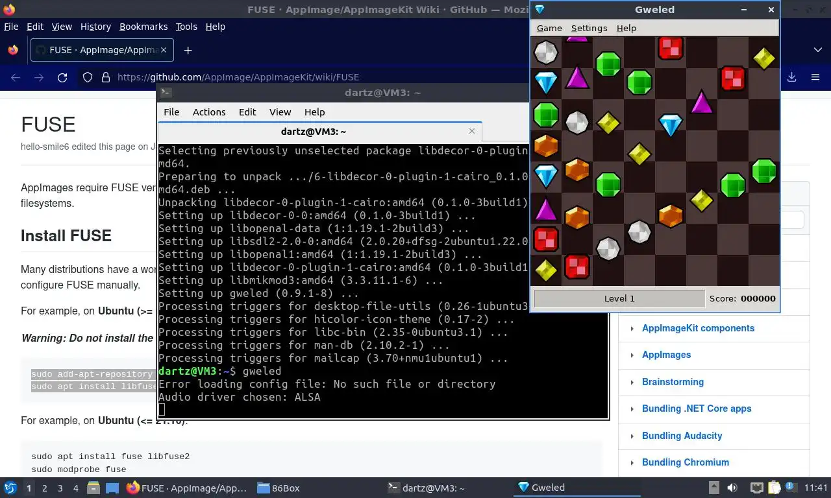The height and width of the screenshot is (498, 831).
Task: Open terminal Actions menu
Action: point(209,112)
